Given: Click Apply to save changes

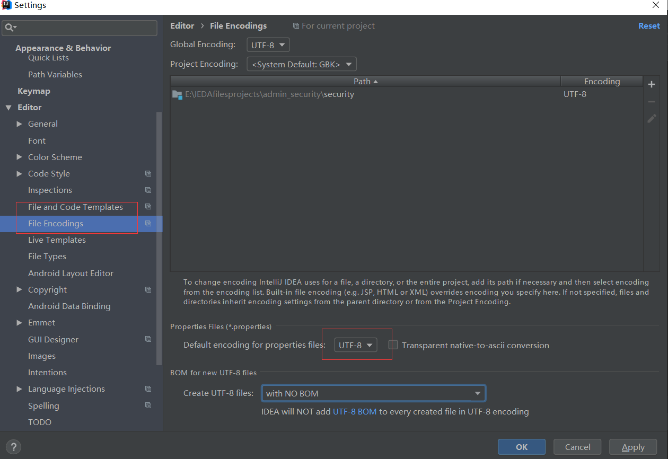Looking at the screenshot, I should coord(633,447).
